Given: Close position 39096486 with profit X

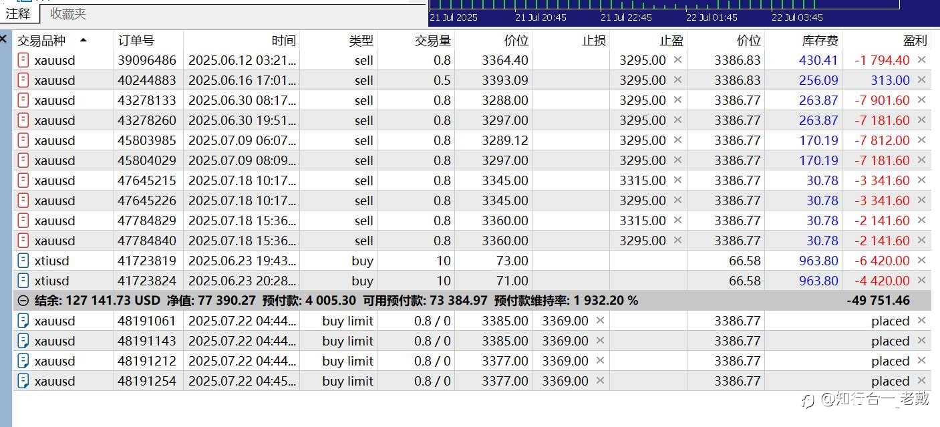Looking at the screenshot, I should (921, 60).
